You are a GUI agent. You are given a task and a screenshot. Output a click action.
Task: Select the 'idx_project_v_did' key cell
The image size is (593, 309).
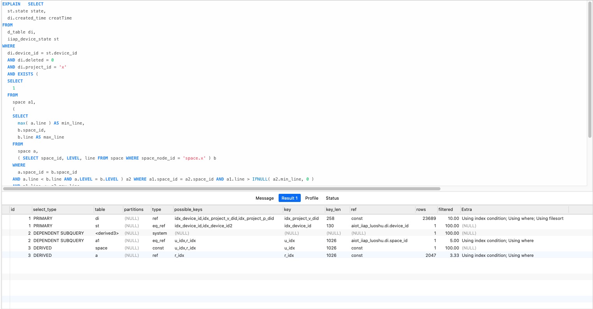[302, 218]
